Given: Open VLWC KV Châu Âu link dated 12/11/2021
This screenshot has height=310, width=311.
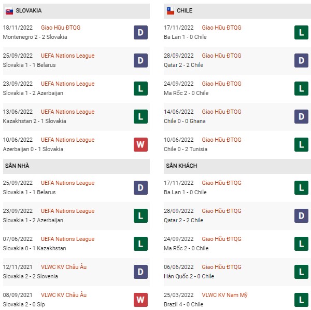Looking at the screenshot, I should 64,267.
